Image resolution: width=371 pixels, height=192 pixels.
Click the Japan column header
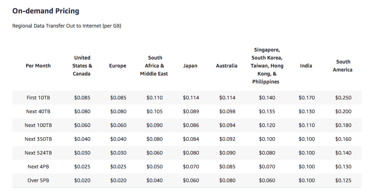(190, 66)
